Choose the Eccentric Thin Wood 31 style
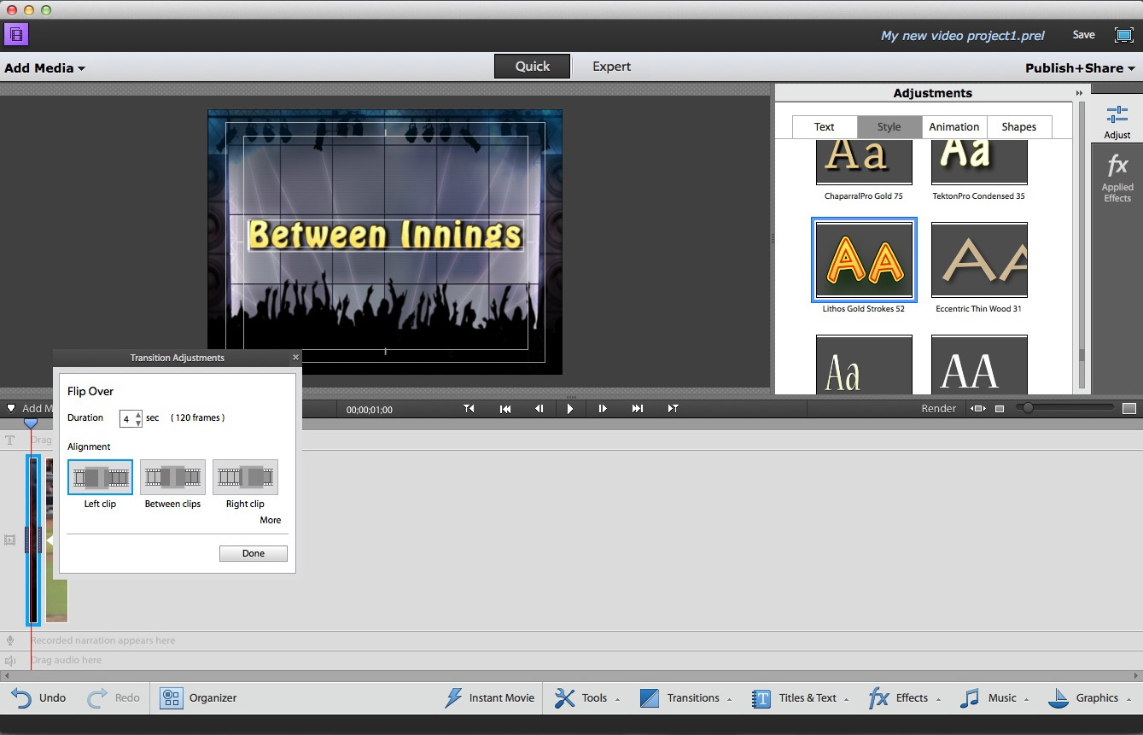Screen dimensions: 1143x735 (978, 260)
